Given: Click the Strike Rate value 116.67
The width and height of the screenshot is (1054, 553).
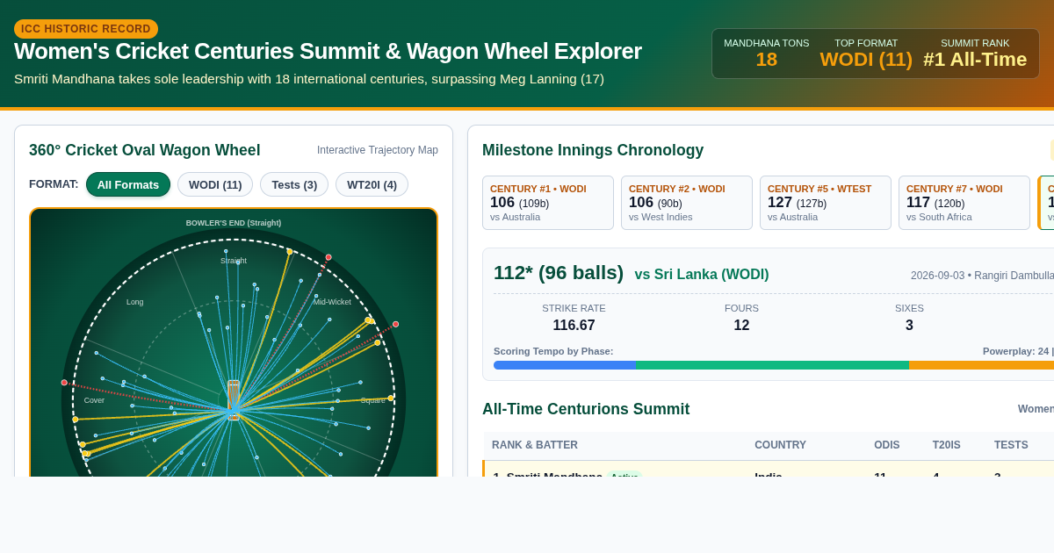Looking at the screenshot, I should [x=574, y=325].
